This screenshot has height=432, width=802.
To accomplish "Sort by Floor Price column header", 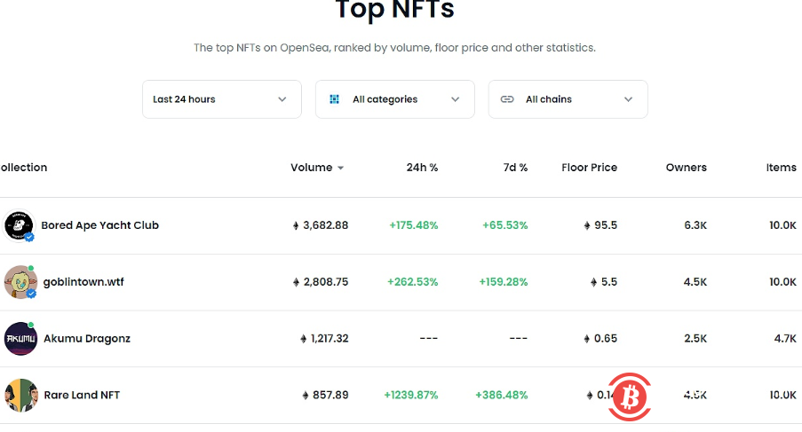I will (x=589, y=168).
